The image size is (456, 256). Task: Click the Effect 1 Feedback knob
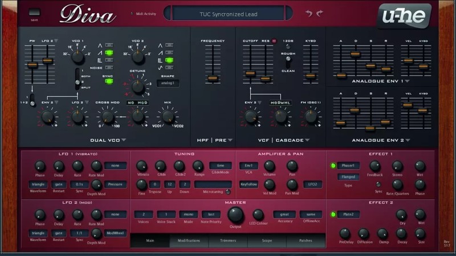tap(374, 166)
